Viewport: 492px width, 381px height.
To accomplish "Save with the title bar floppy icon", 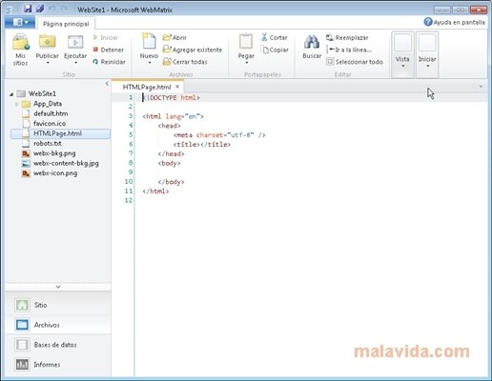I will (28, 9).
